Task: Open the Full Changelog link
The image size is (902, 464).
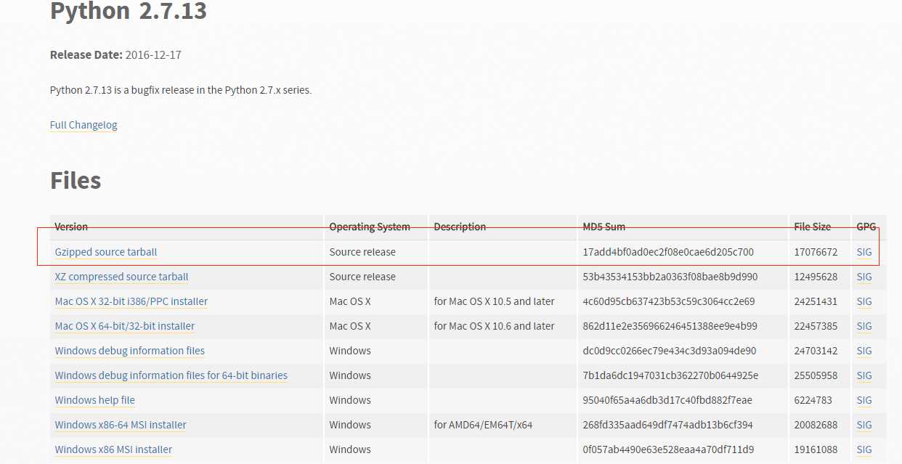Action: (x=84, y=125)
